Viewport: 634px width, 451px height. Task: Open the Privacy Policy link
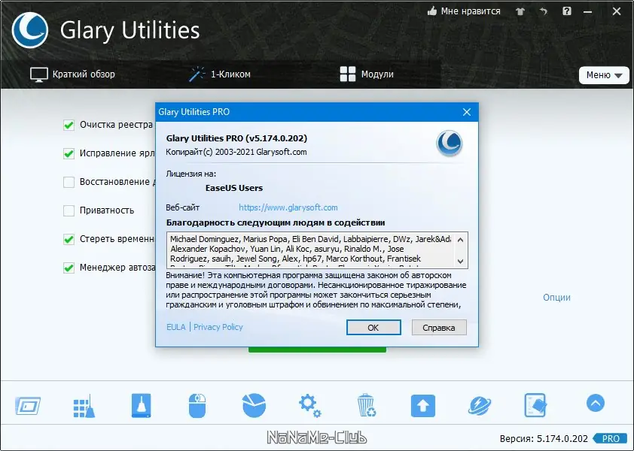click(218, 327)
